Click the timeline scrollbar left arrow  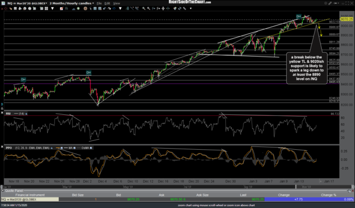pyautogui.click(x=2, y=187)
